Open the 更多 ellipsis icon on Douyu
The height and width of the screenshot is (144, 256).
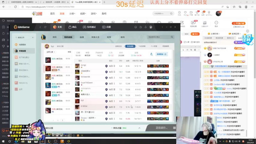216,23
